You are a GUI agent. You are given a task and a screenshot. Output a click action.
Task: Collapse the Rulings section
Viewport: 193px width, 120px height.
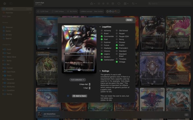click(x=100, y=71)
